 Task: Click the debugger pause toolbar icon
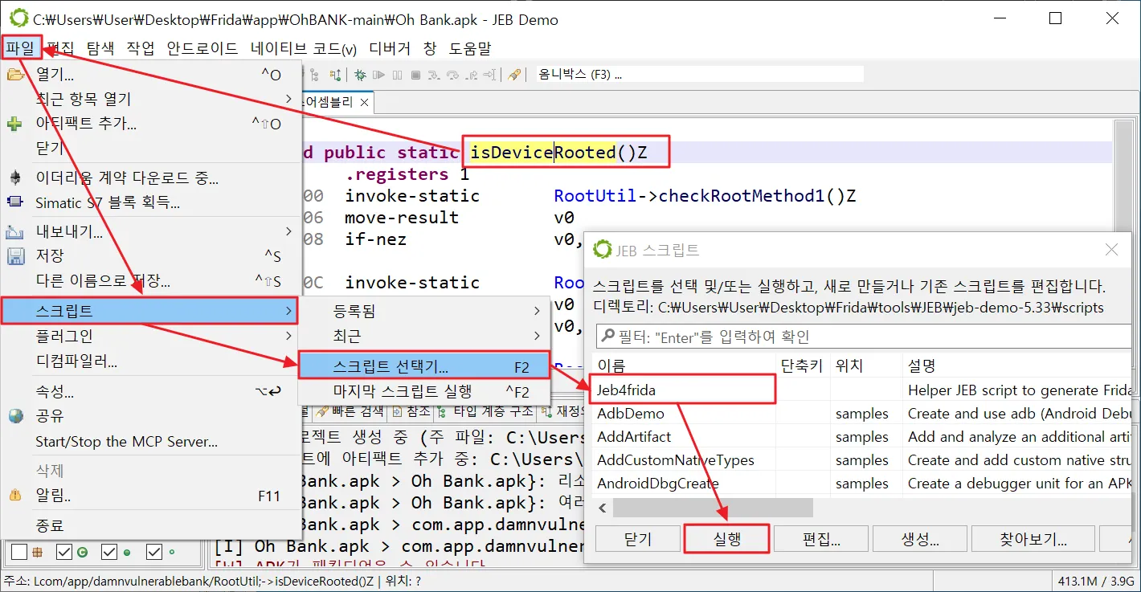397,75
